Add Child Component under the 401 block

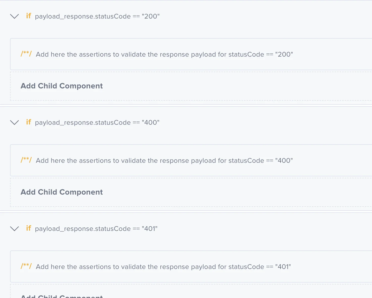(x=62, y=296)
